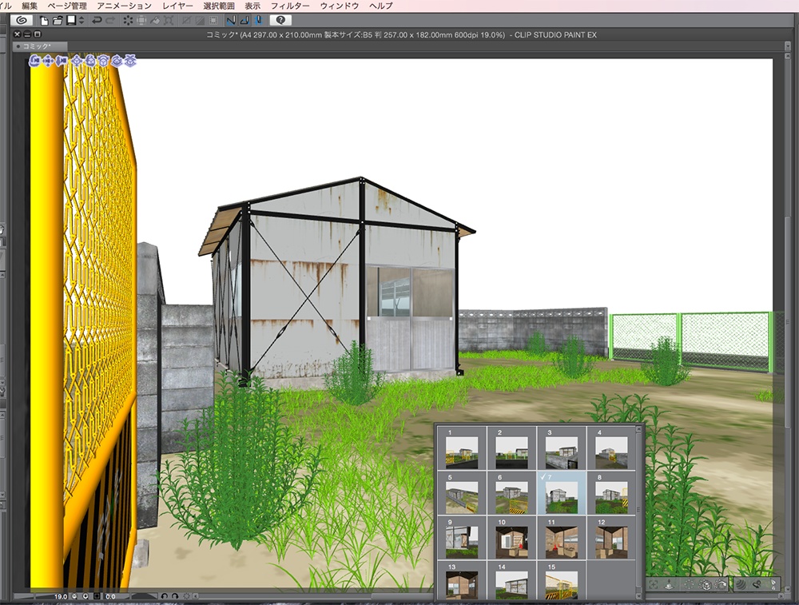Click the zoom out magnifier button
This screenshot has height=605, width=799.
tap(74, 596)
